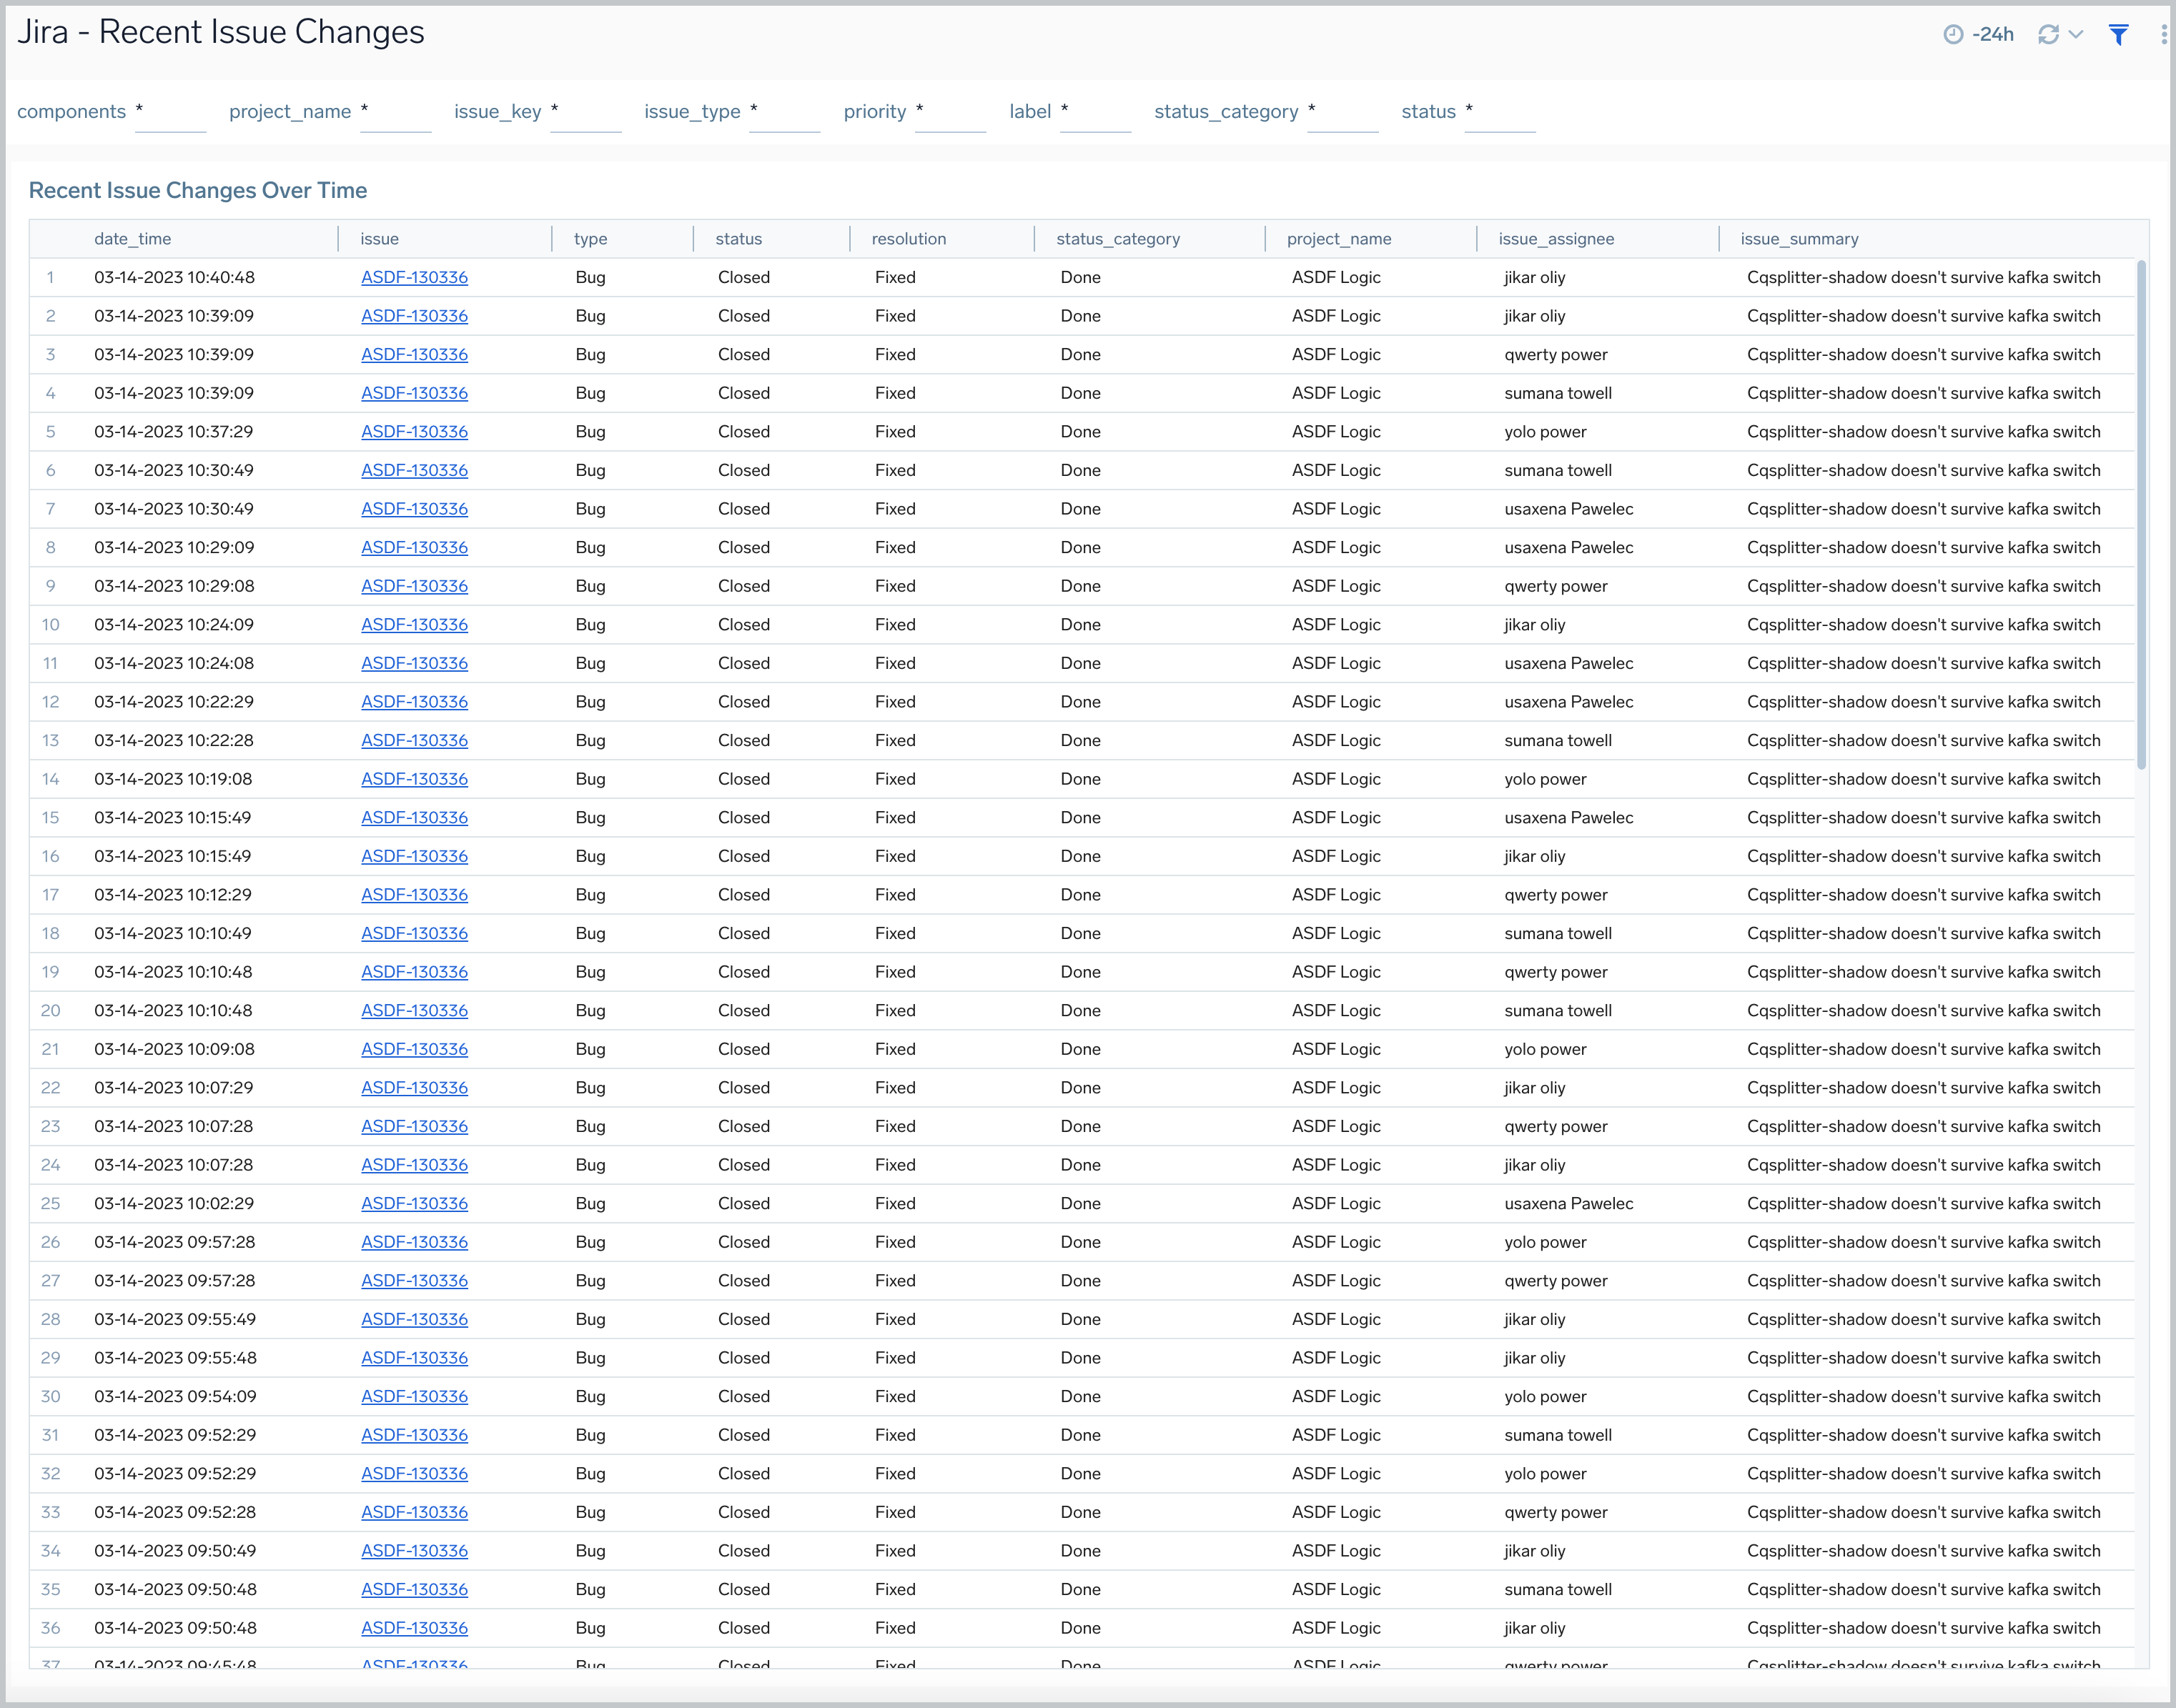This screenshot has height=1708, width=2176.
Task: Click Bug type cell in row 23
Action: click(x=590, y=1126)
